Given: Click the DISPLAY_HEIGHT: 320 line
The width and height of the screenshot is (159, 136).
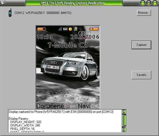Looking at the screenshot, I should (x=26, y=122).
